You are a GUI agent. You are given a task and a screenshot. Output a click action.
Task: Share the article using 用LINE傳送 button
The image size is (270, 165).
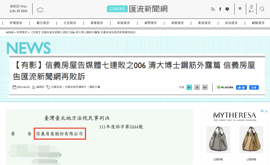click(225, 87)
